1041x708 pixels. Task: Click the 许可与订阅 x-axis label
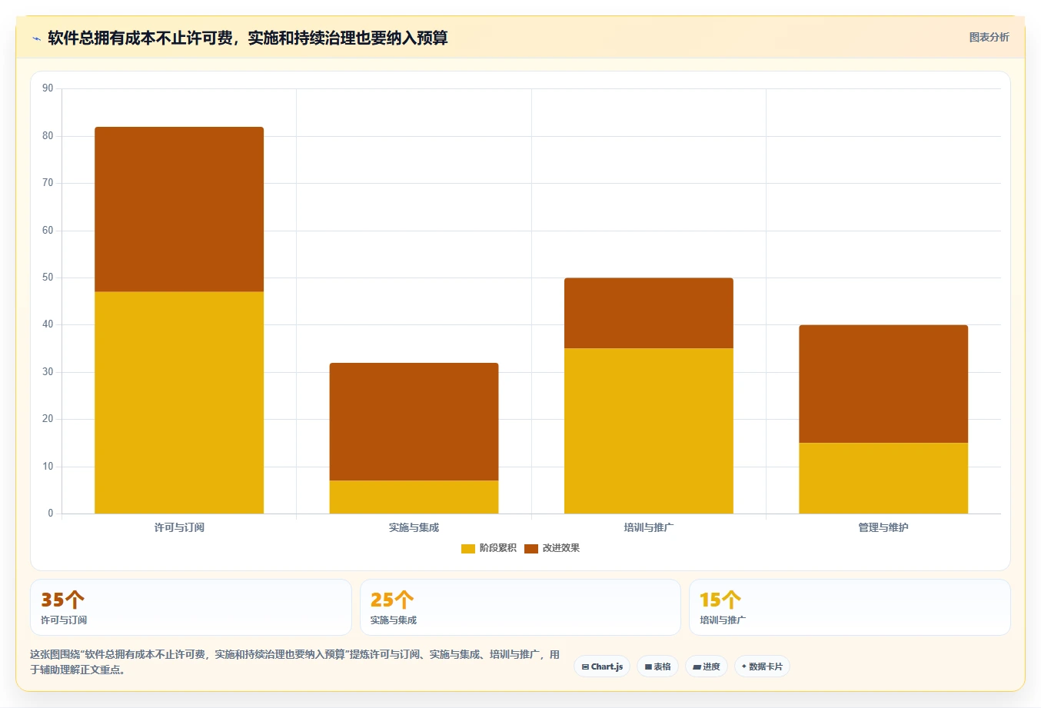pyautogui.click(x=179, y=527)
